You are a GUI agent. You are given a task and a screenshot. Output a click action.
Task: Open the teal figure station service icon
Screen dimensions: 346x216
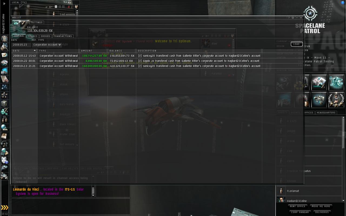[336, 82]
